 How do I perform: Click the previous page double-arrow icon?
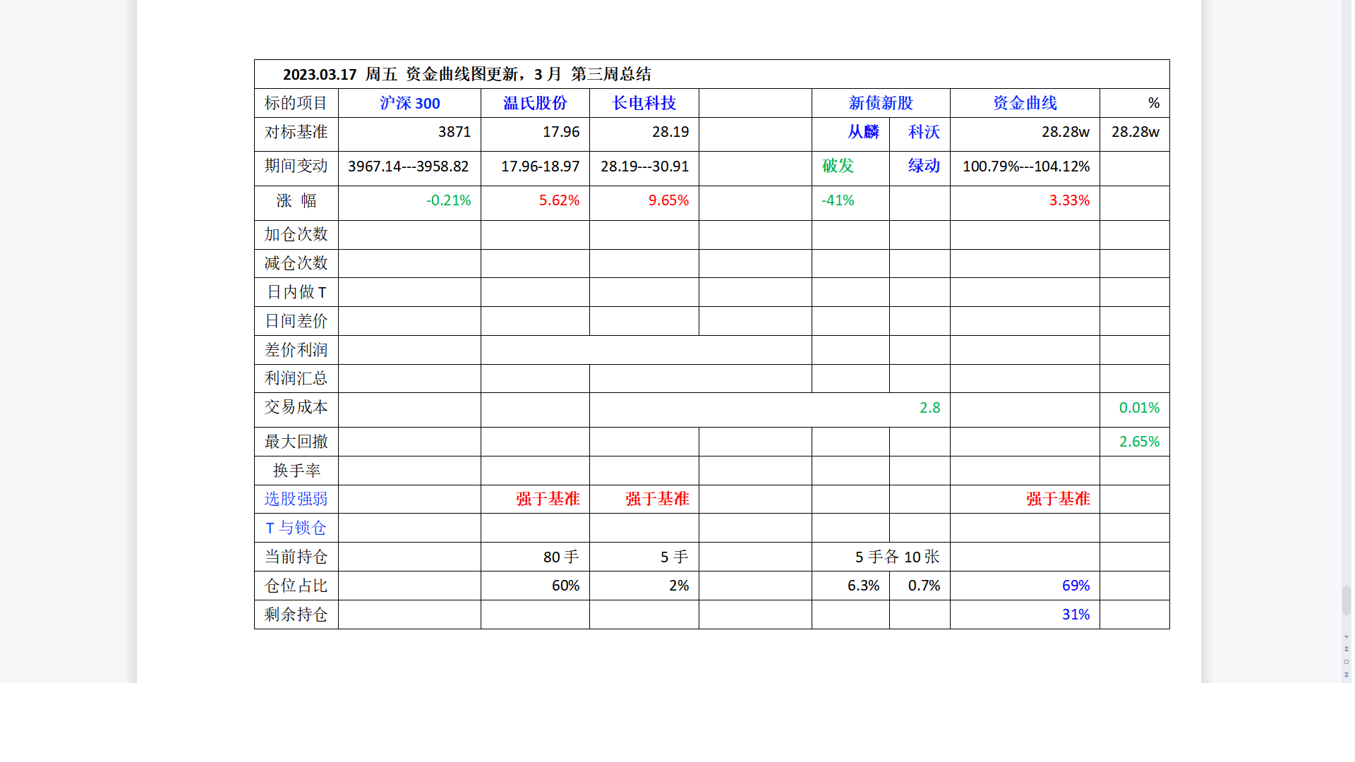point(1347,648)
